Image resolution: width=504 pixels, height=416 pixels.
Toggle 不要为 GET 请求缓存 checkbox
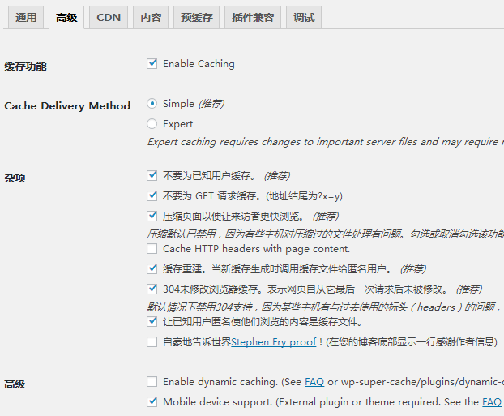(152, 195)
